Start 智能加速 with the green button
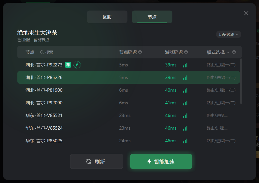This screenshot has height=183, width=259. [161, 161]
